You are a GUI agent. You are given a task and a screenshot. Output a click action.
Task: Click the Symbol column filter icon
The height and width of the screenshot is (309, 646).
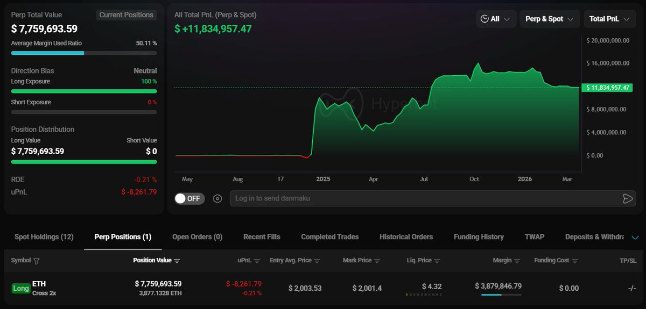37,261
